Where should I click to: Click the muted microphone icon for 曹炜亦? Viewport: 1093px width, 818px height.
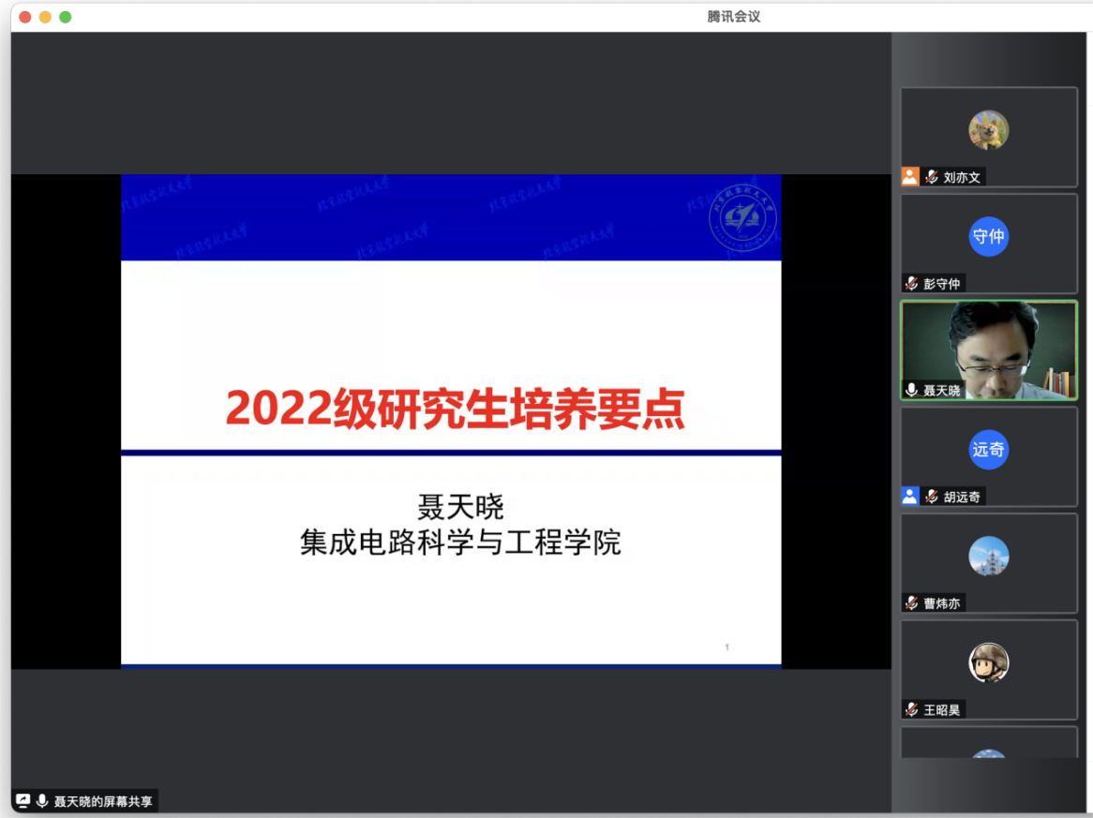tap(911, 603)
